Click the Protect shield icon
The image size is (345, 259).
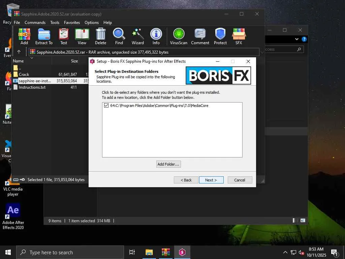(x=220, y=36)
